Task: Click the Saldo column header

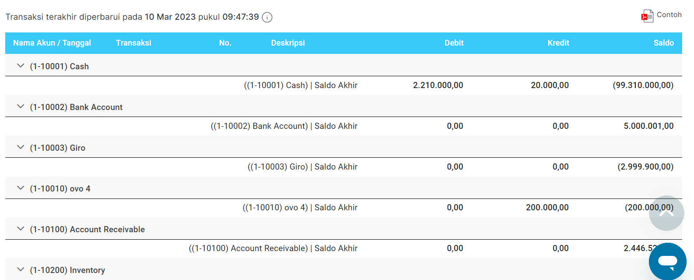Action: [663, 43]
